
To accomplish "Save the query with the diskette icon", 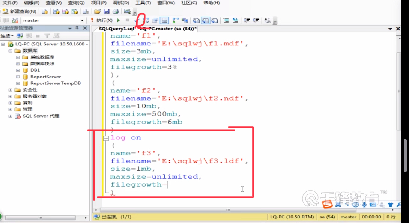I will tap(107, 11).
